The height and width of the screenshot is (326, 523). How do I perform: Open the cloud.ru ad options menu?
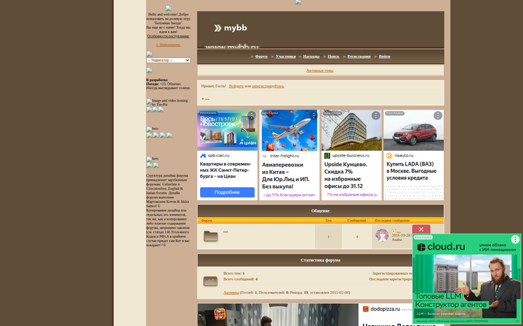[x=515, y=240]
